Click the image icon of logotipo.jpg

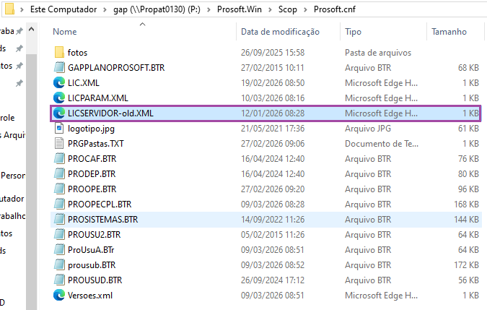click(59, 128)
